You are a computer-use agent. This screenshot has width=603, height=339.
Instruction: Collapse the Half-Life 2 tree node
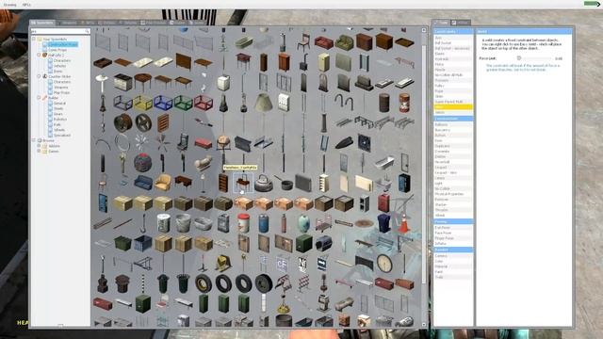pyautogui.click(x=39, y=55)
